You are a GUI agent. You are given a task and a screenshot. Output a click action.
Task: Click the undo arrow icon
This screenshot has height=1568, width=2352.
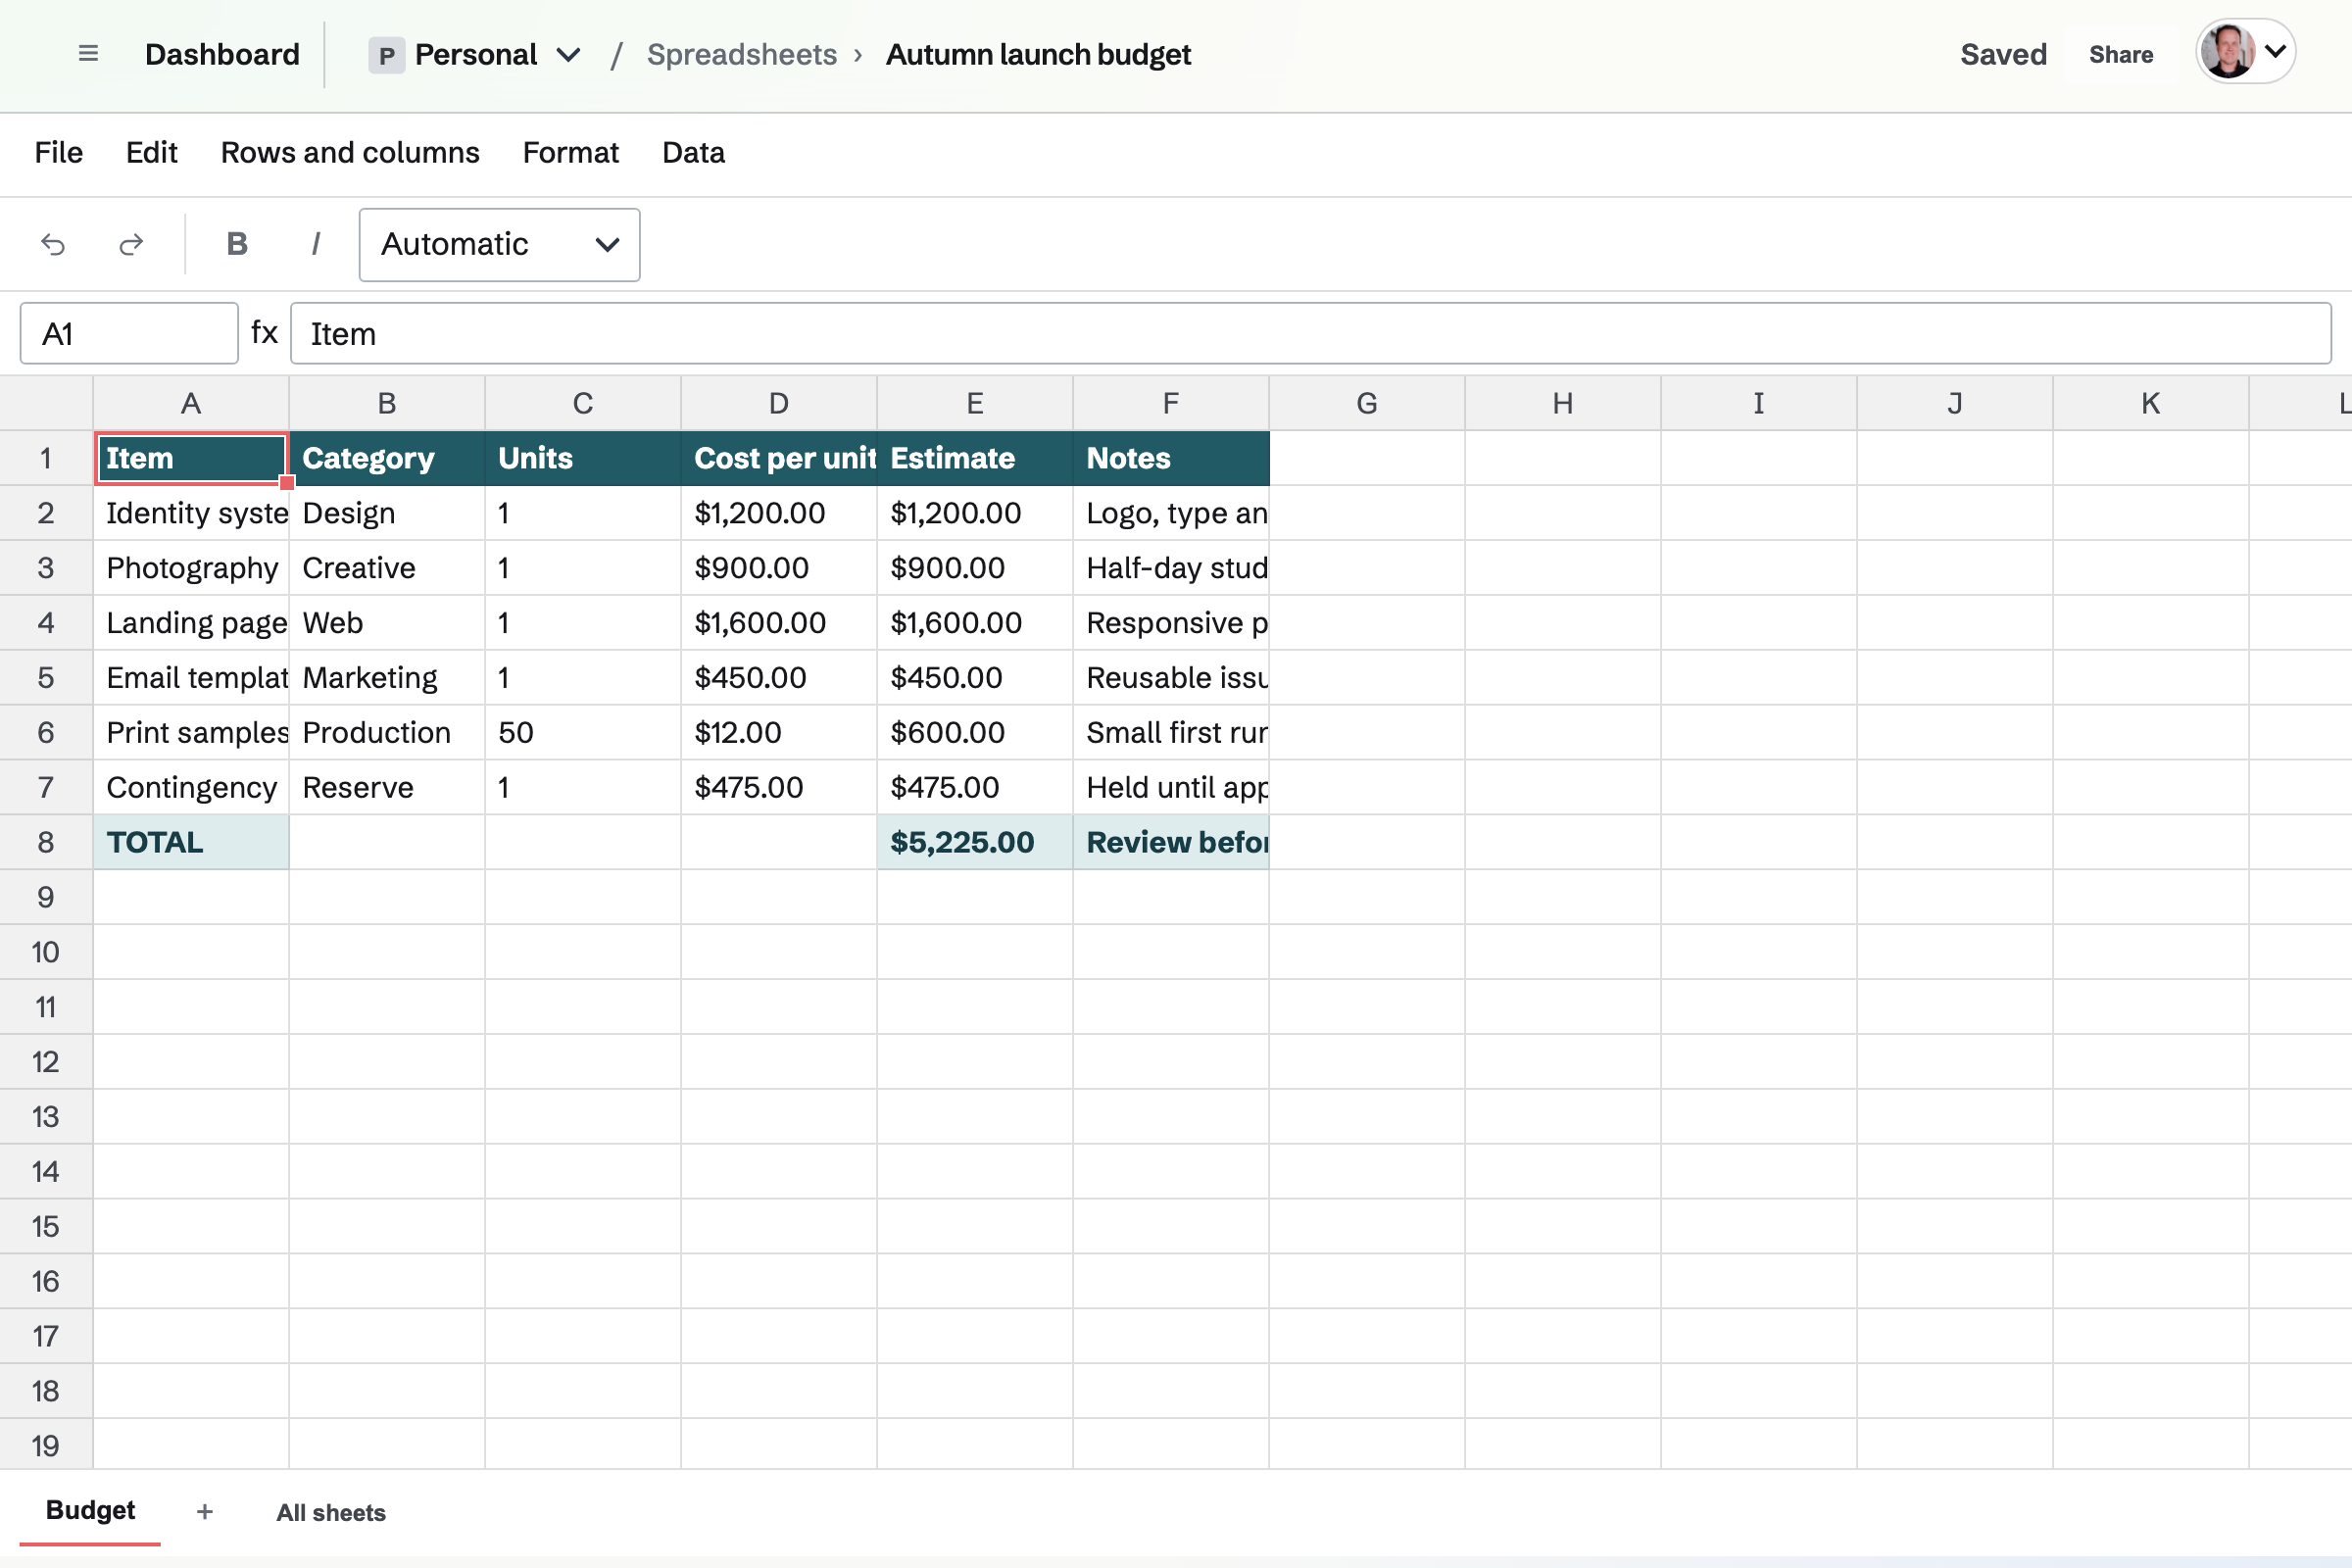[x=53, y=244]
